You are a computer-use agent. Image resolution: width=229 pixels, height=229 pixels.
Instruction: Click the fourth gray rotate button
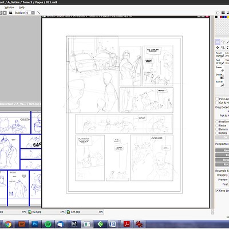click(x=222, y=164)
